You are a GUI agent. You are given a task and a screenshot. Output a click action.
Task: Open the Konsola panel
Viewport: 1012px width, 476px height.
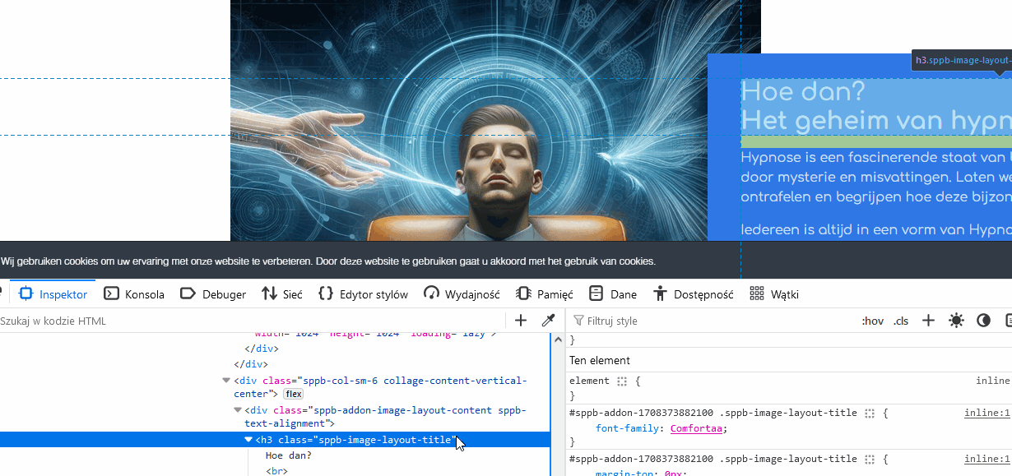click(x=134, y=294)
